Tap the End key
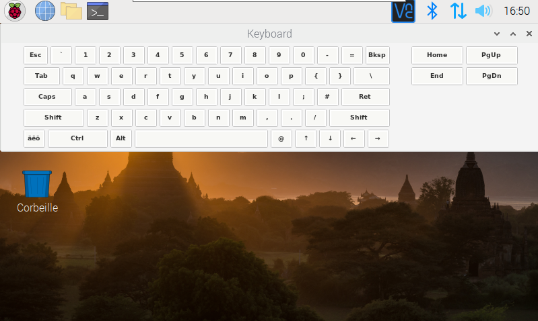The height and width of the screenshot is (321, 538). click(x=437, y=76)
